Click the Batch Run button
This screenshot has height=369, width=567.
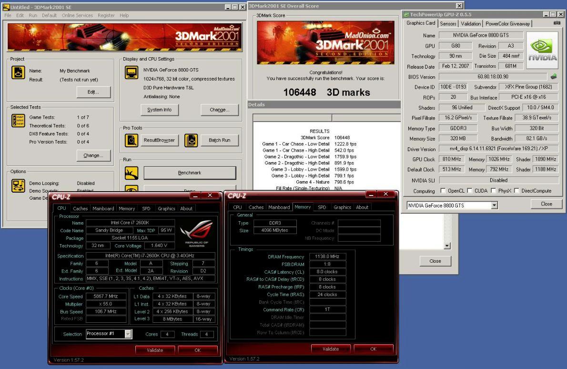(x=219, y=140)
